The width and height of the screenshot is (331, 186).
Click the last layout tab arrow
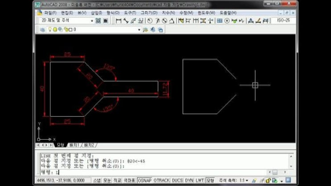[51, 145]
